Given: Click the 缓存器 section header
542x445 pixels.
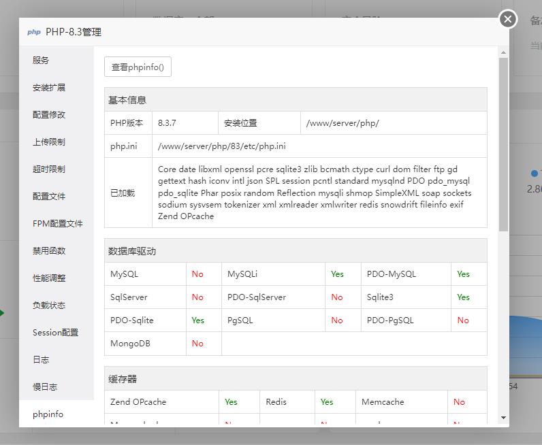Looking at the screenshot, I should [296, 379].
